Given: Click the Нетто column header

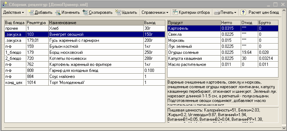Looking at the screenshot, I should 231,23.
